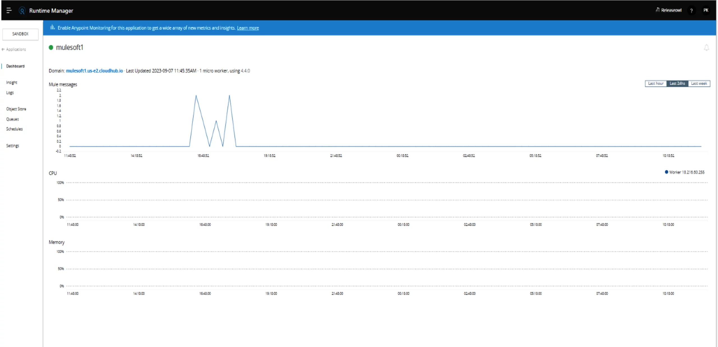Open the hamburger navigation menu
The height and width of the screenshot is (347, 718).
[x=9, y=11]
